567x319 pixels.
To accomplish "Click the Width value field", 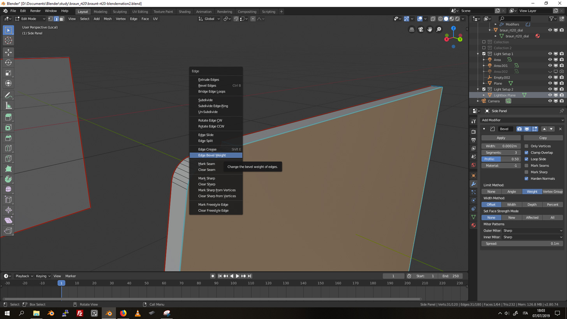I will pos(501,146).
